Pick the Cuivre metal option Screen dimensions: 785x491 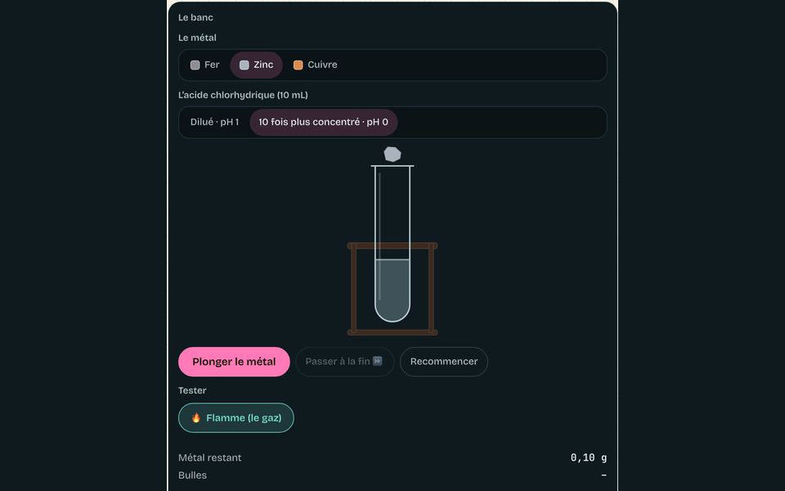(x=316, y=65)
